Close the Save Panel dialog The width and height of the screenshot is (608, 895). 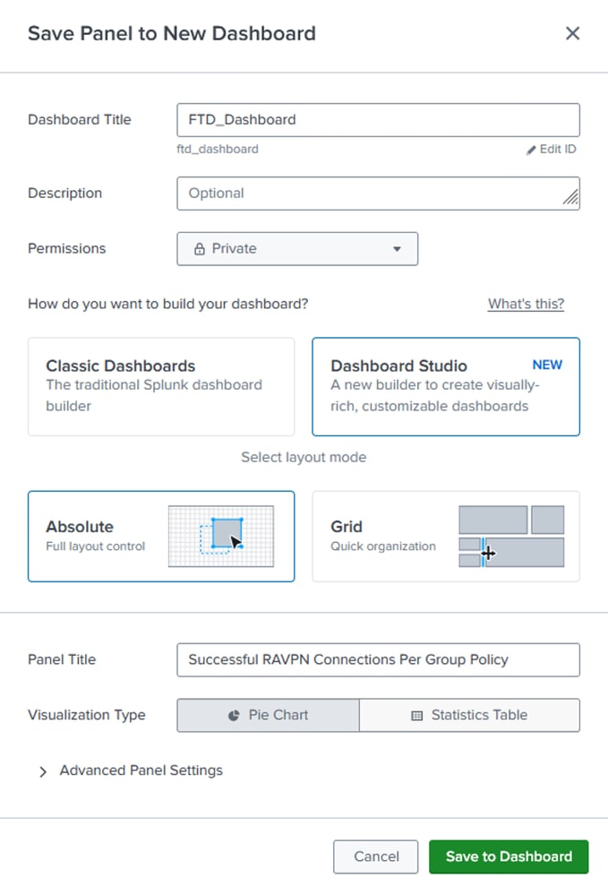[x=572, y=34]
